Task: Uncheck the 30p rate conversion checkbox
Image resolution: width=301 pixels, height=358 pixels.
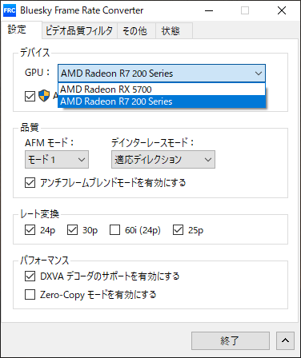Action: click(72, 229)
